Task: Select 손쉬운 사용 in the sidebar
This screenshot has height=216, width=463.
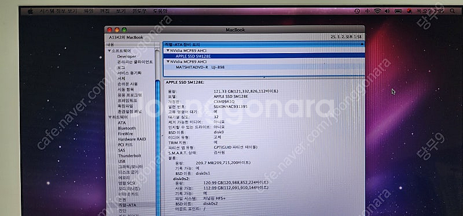Action: pos(127,84)
